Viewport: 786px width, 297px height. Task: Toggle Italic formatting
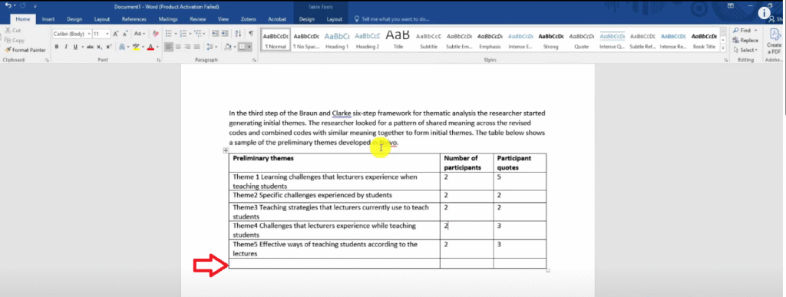click(66, 47)
